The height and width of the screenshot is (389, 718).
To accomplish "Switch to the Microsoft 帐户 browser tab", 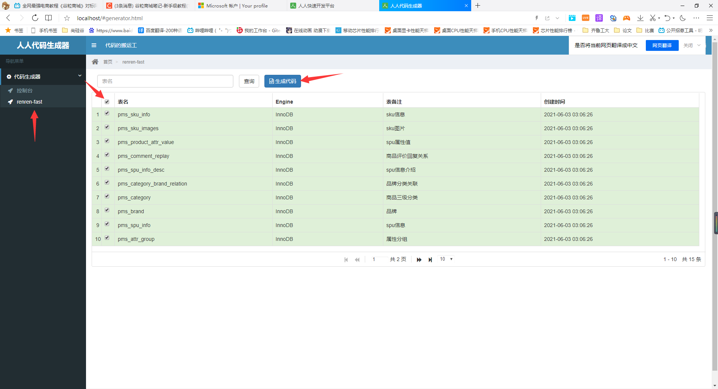I will [x=241, y=6].
